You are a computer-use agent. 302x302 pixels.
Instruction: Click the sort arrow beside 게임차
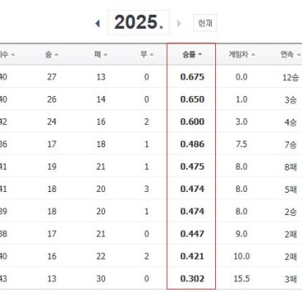click(253, 55)
